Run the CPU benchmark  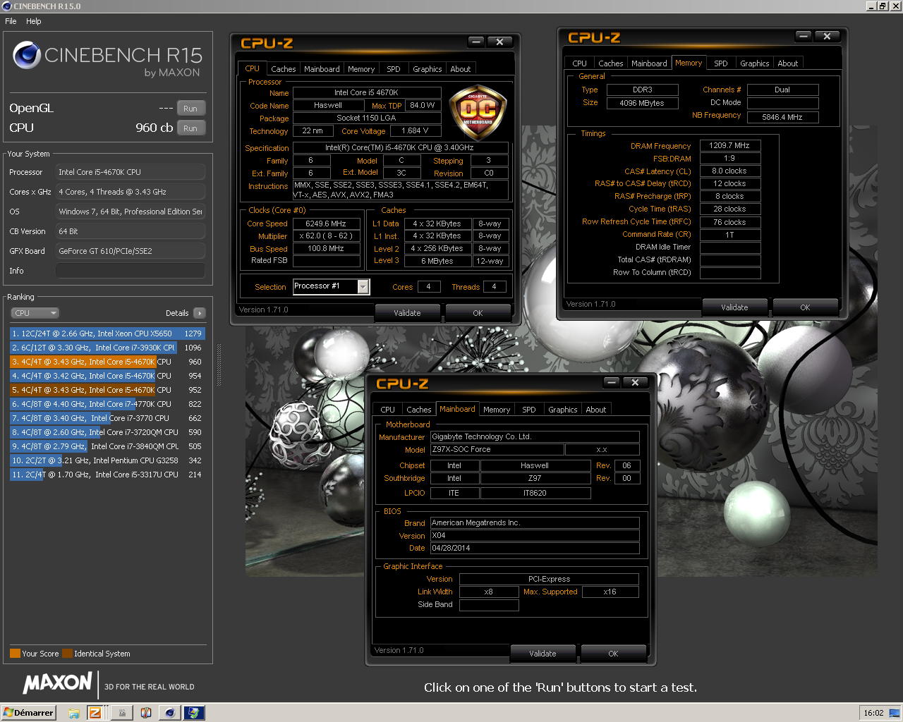(x=190, y=128)
